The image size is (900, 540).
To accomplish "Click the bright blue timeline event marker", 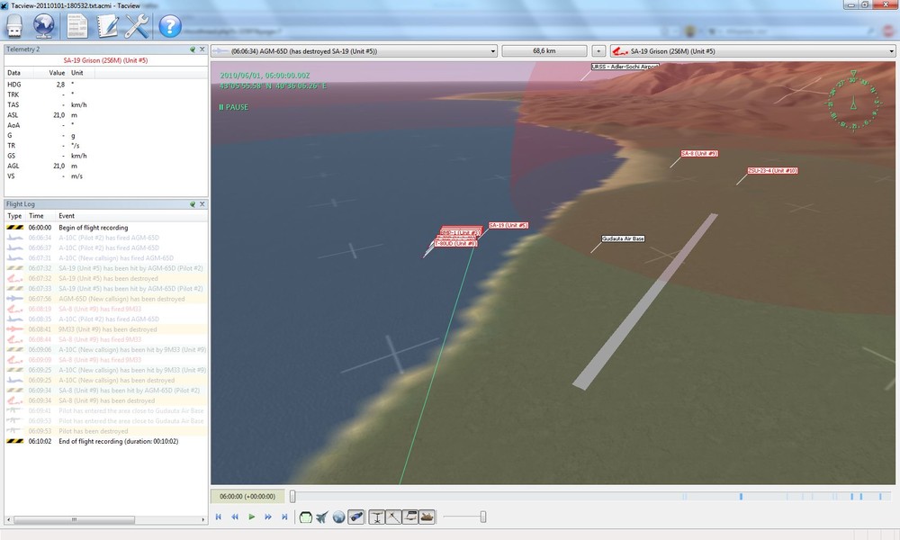I will click(741, 497).
